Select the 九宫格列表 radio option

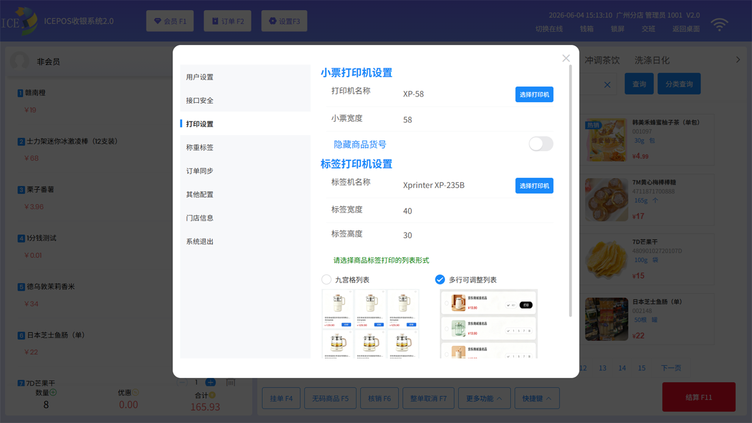point(326,279)
